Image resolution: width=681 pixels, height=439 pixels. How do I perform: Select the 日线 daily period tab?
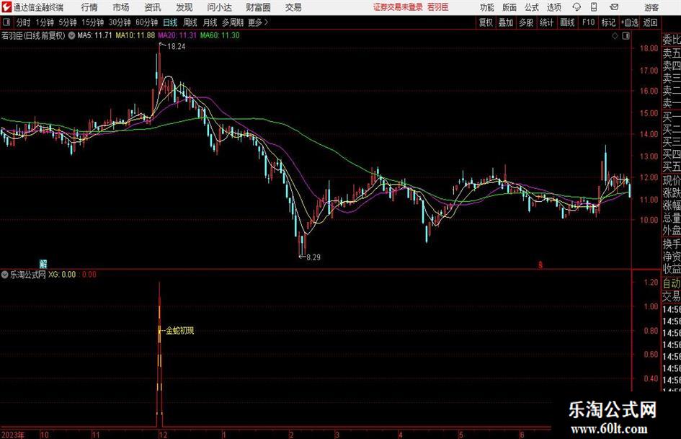(170, 22)
